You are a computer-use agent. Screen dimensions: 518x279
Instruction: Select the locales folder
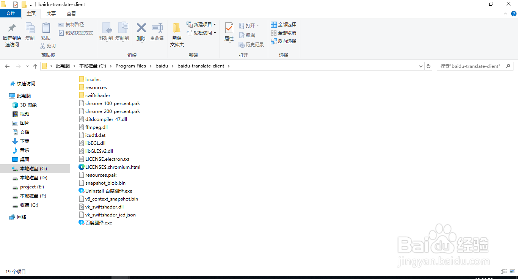[90, 80]
